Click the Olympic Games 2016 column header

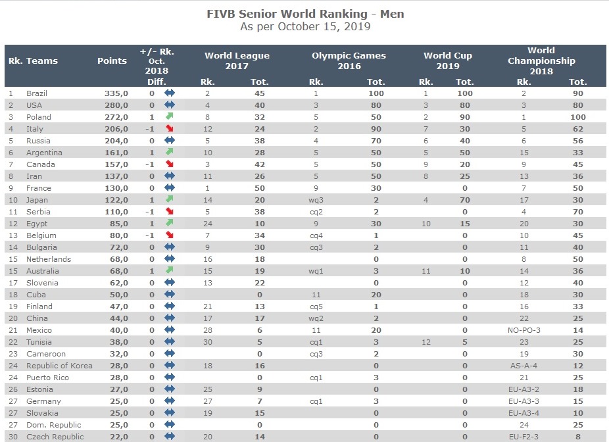click(349, 61)
